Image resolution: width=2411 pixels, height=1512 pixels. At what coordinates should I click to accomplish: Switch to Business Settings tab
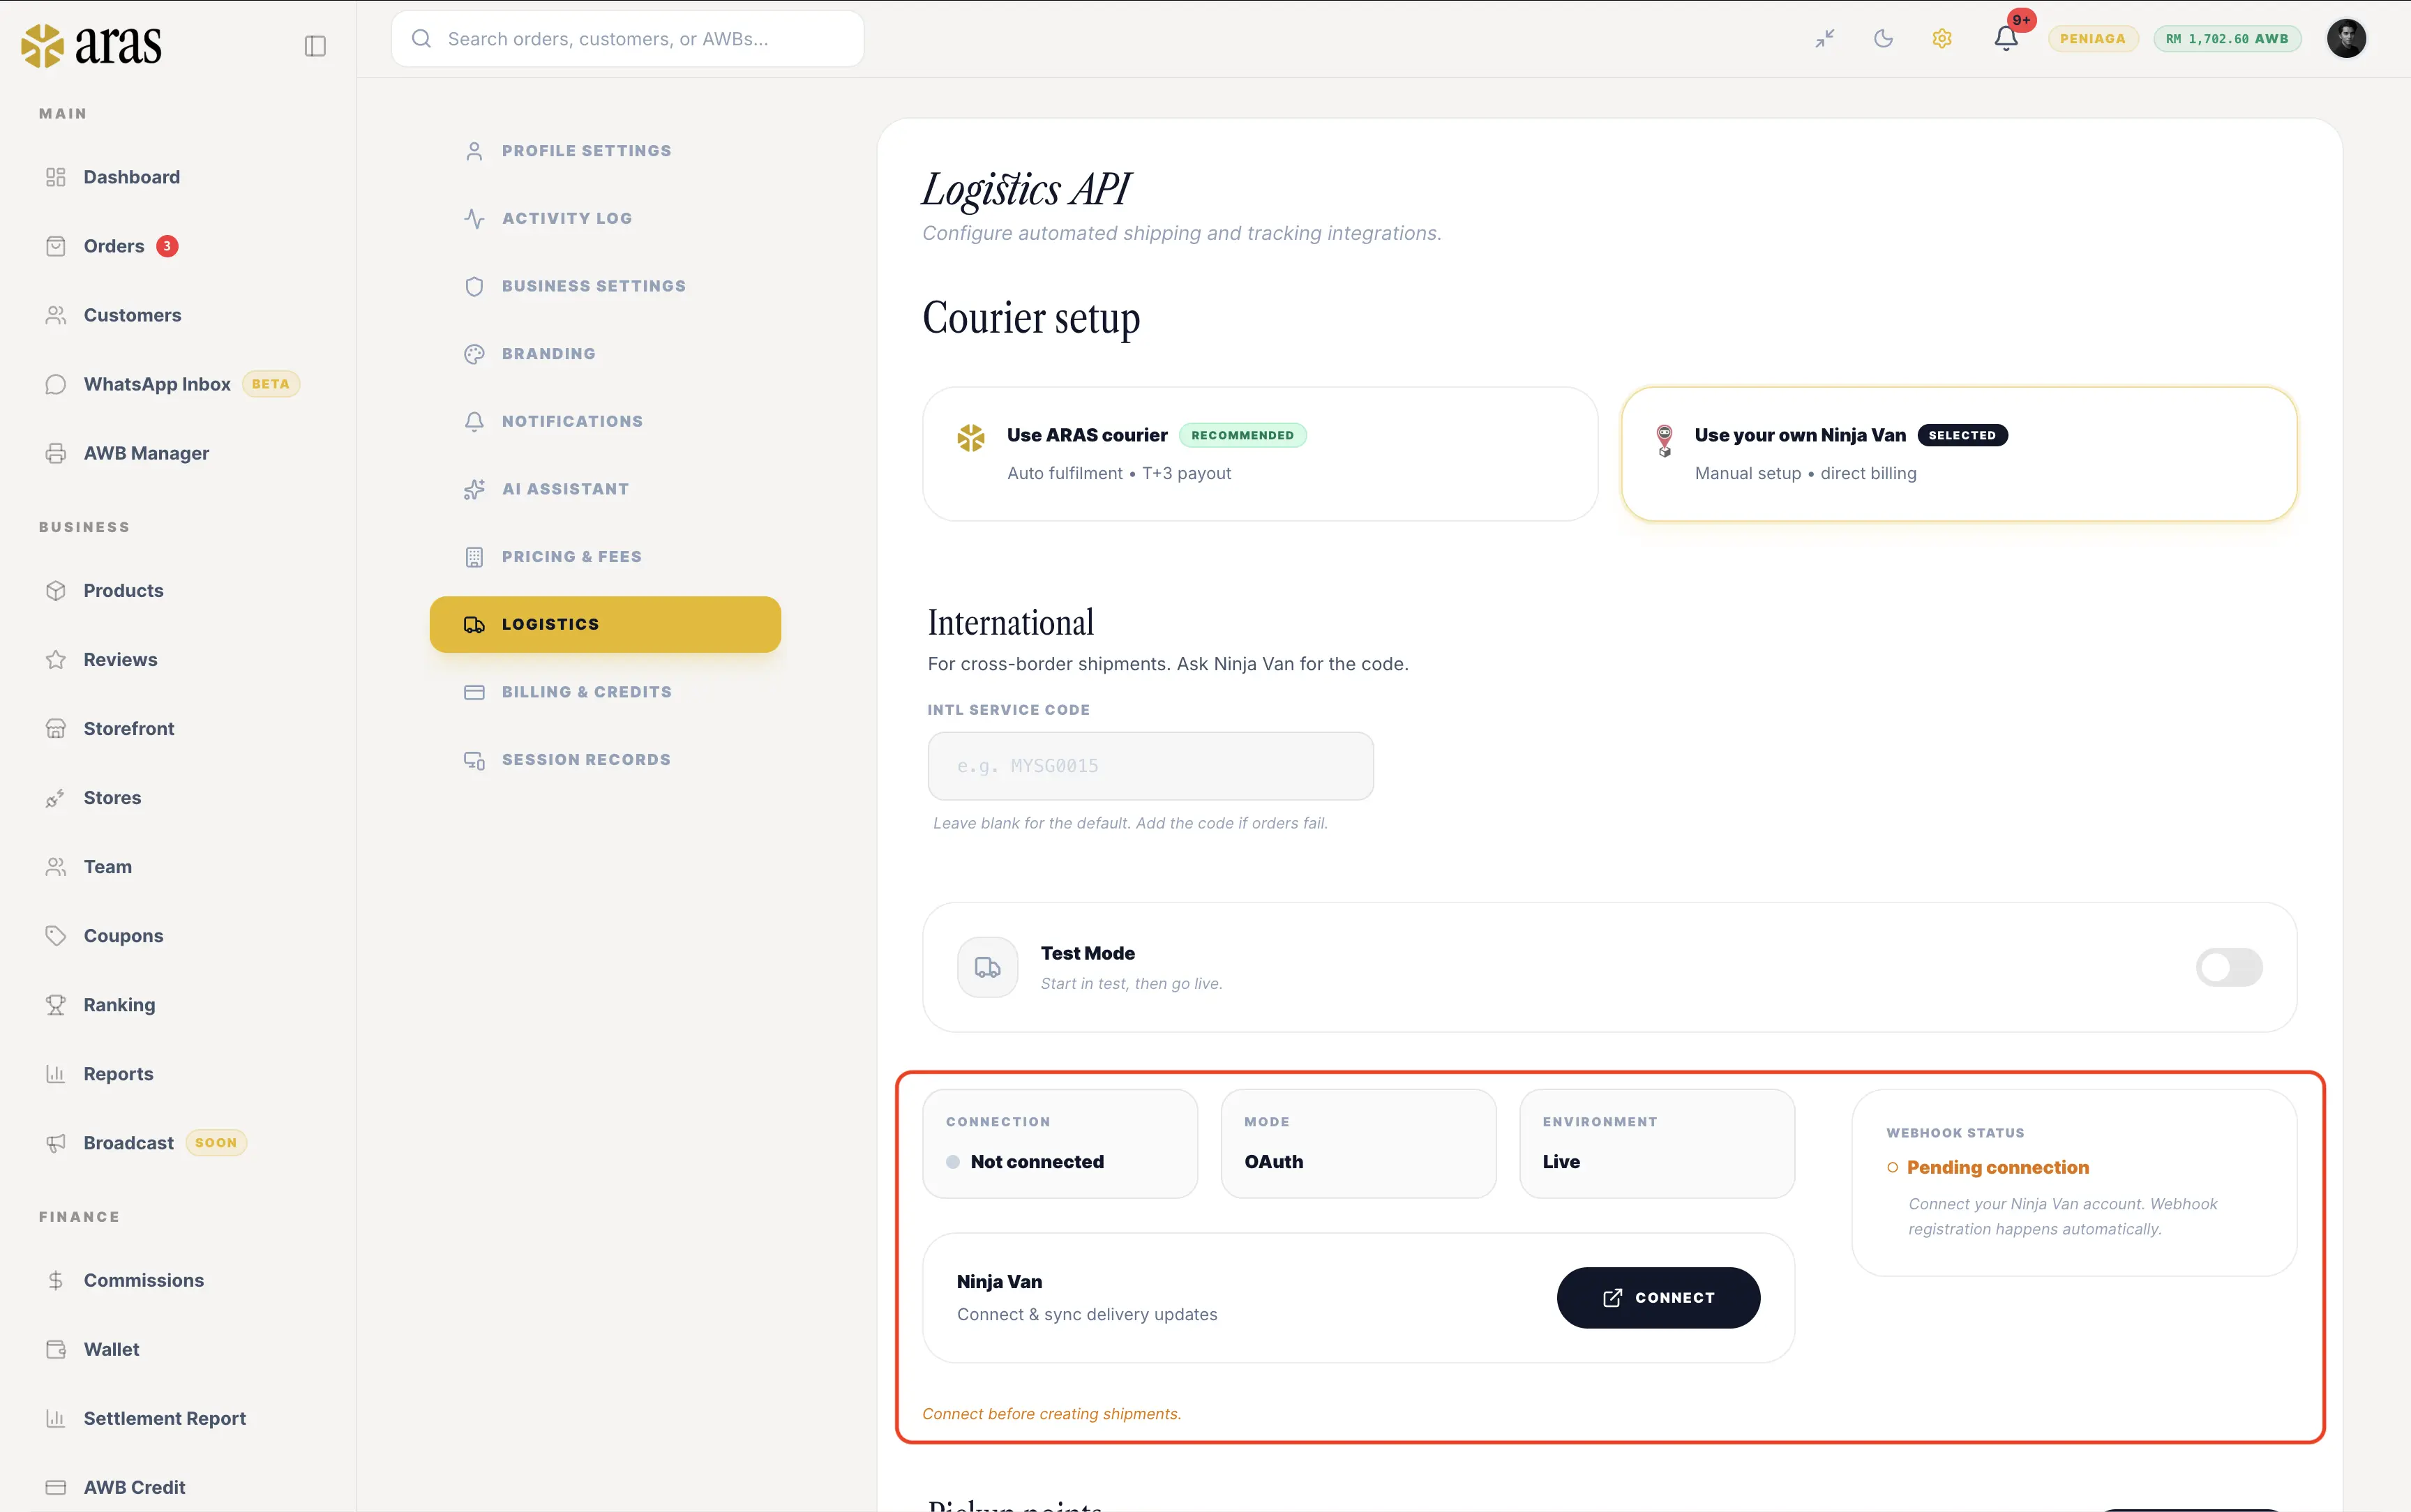pos(605,286)
